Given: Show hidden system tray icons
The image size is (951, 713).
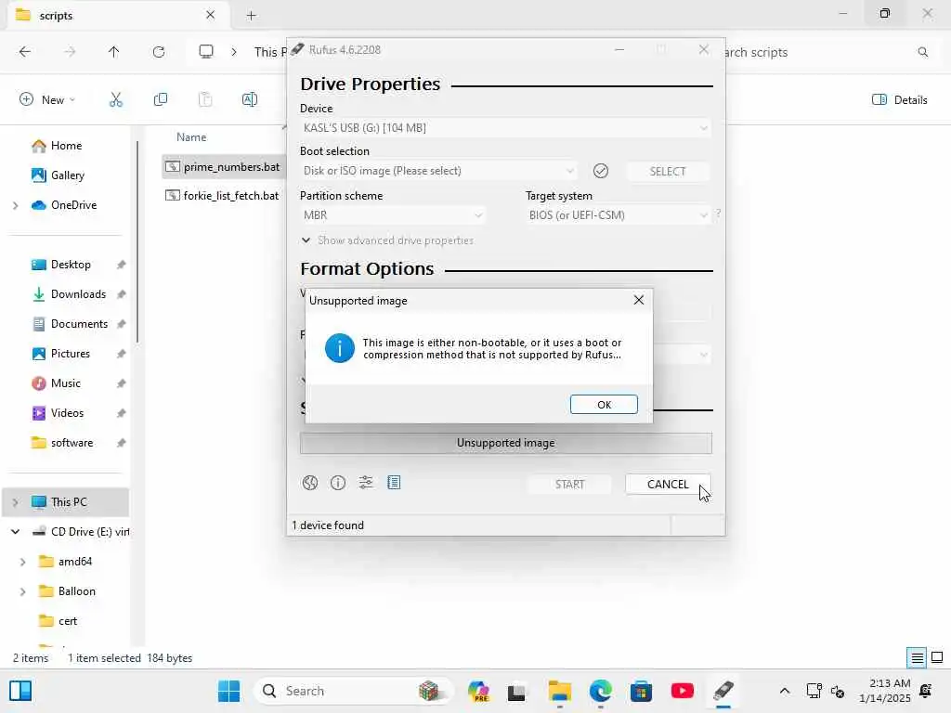Looking at the screenshot, I should pyautogui.click(x=784, y=691).
